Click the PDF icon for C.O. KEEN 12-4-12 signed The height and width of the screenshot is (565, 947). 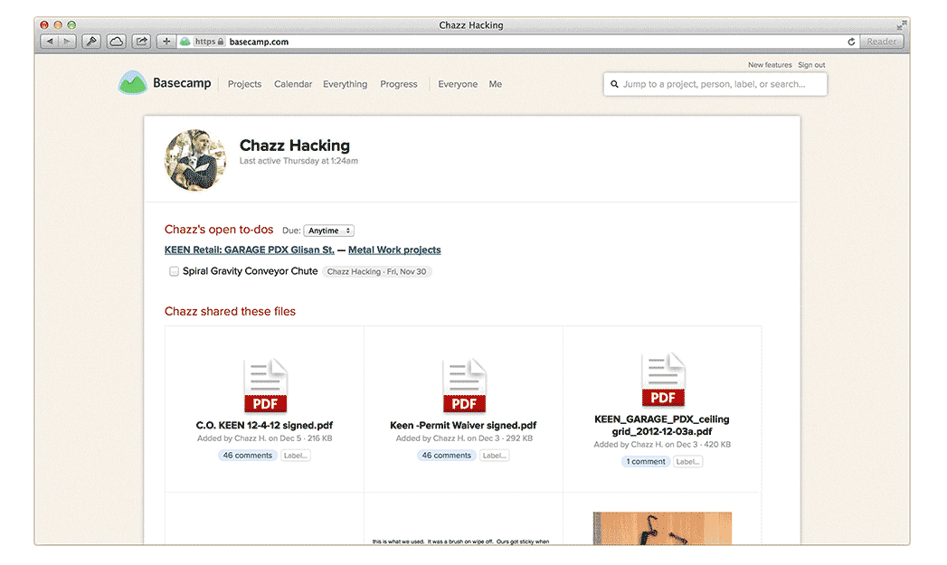tap(265, 386)
